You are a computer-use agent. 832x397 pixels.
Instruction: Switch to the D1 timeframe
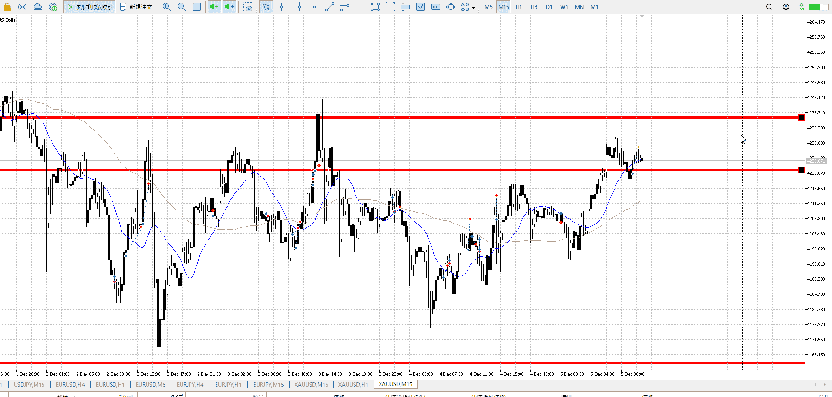point(549,7)
